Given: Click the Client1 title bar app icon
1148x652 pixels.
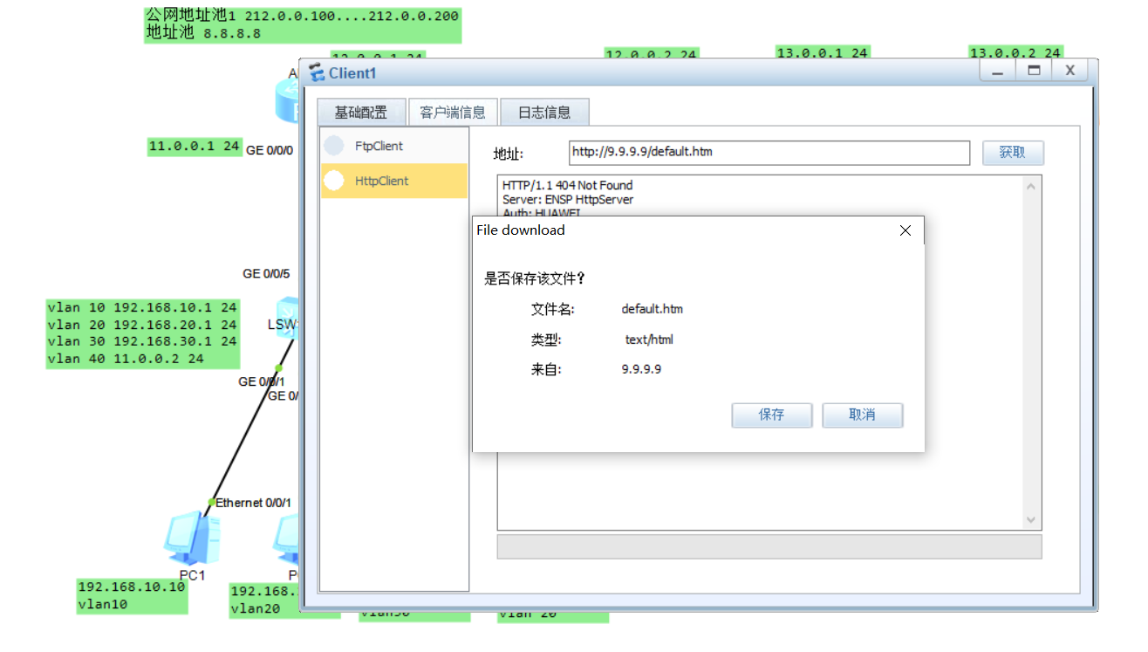Looking at the screenshot, I should [317, 73].
